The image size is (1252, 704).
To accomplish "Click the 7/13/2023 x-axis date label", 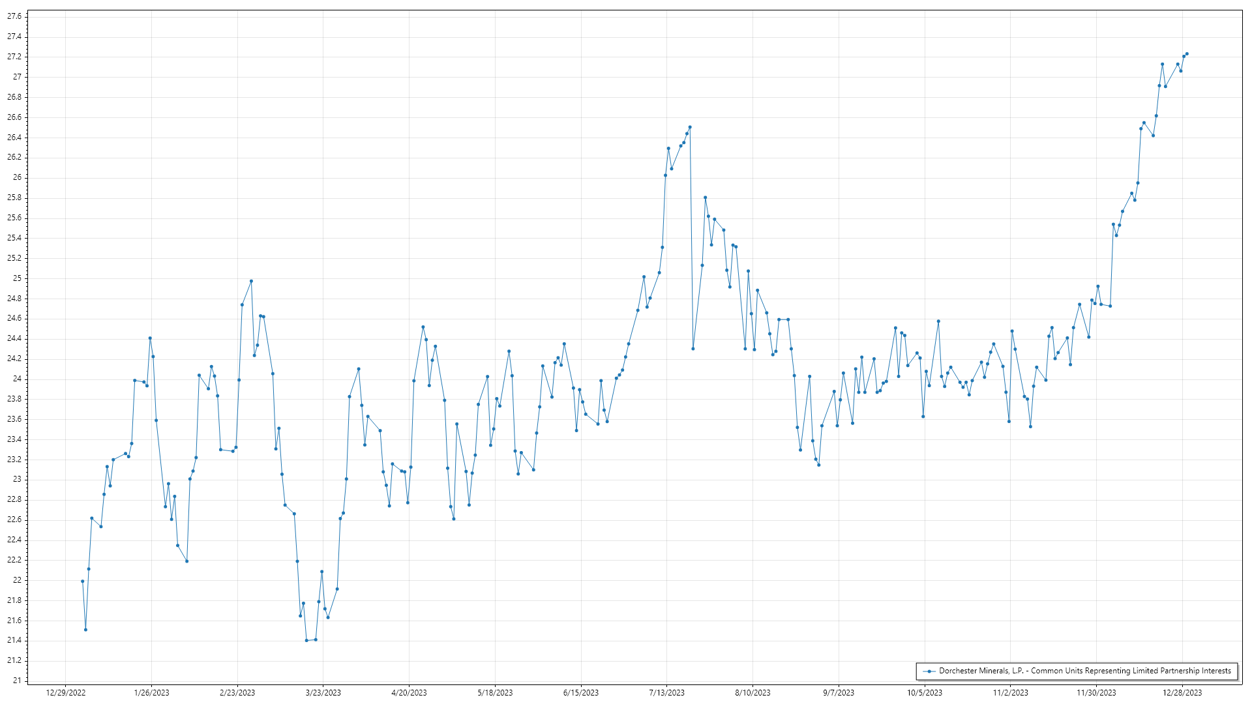I will (x=666, y=693).
